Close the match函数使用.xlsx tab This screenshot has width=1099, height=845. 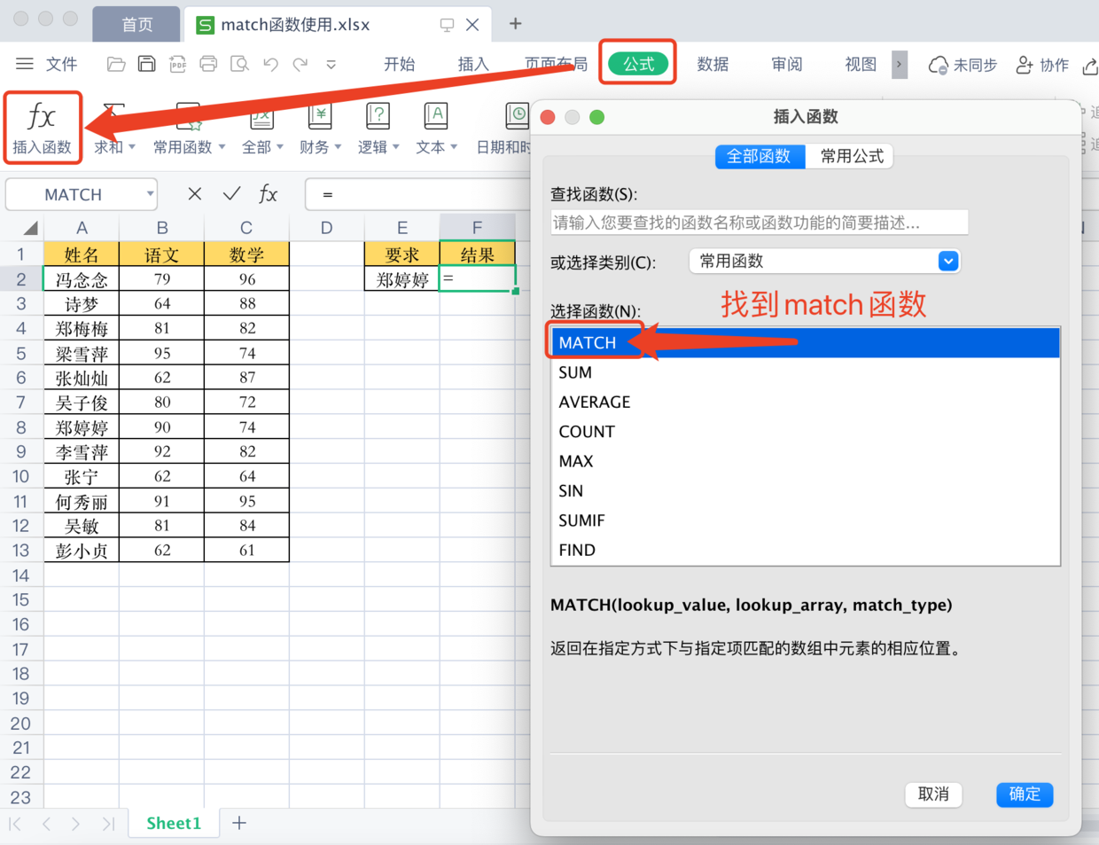pos(472,25)
